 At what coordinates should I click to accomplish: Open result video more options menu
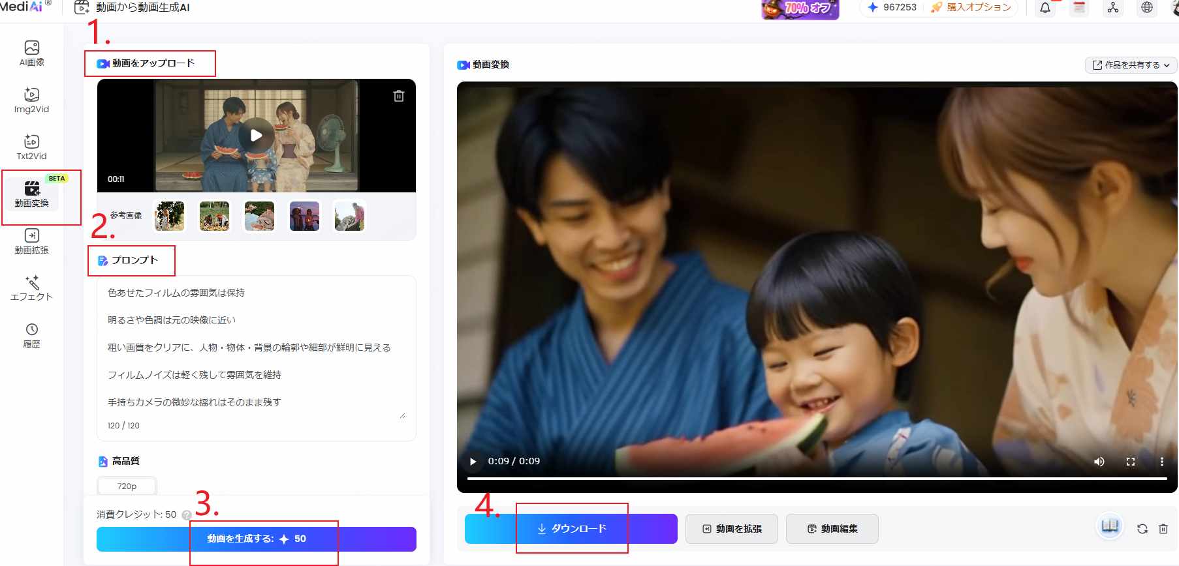point(1162,462)
